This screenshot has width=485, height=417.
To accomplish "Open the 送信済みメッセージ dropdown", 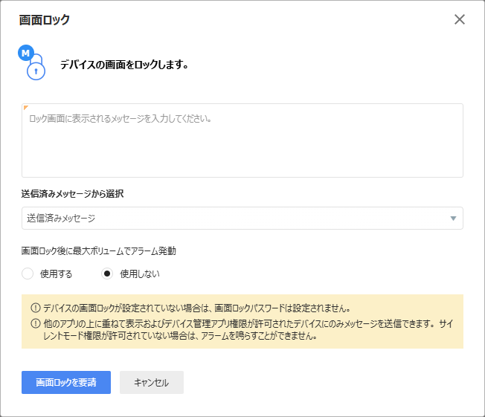I will tap(242, 219).
